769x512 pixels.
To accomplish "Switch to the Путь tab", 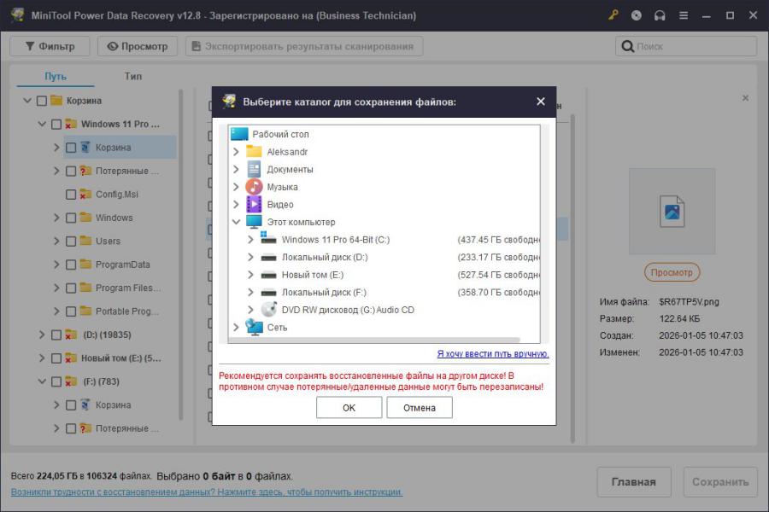I will pyautogui.click(x=56, y=76).
